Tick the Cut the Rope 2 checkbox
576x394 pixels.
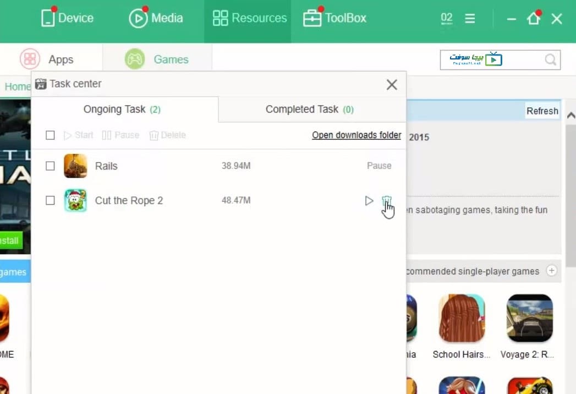[50, 200]
